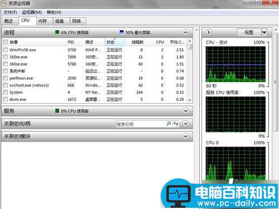279x209 pixels.
Task: Click blue 最大频率 indicator square
Action: coord(122,32)
